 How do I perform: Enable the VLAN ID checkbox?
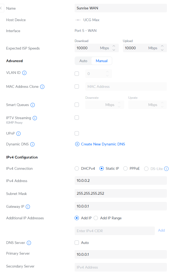[77, 74]
